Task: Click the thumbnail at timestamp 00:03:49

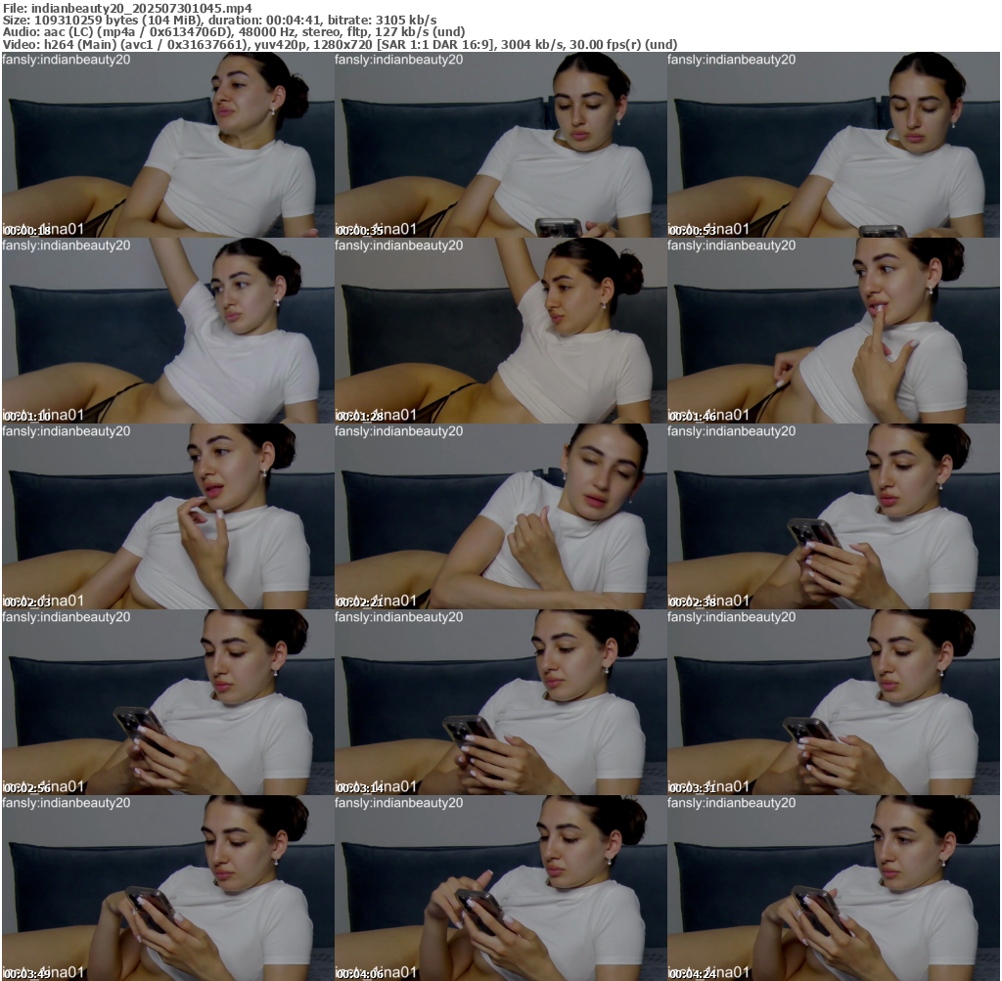Action: click(168, 888)
